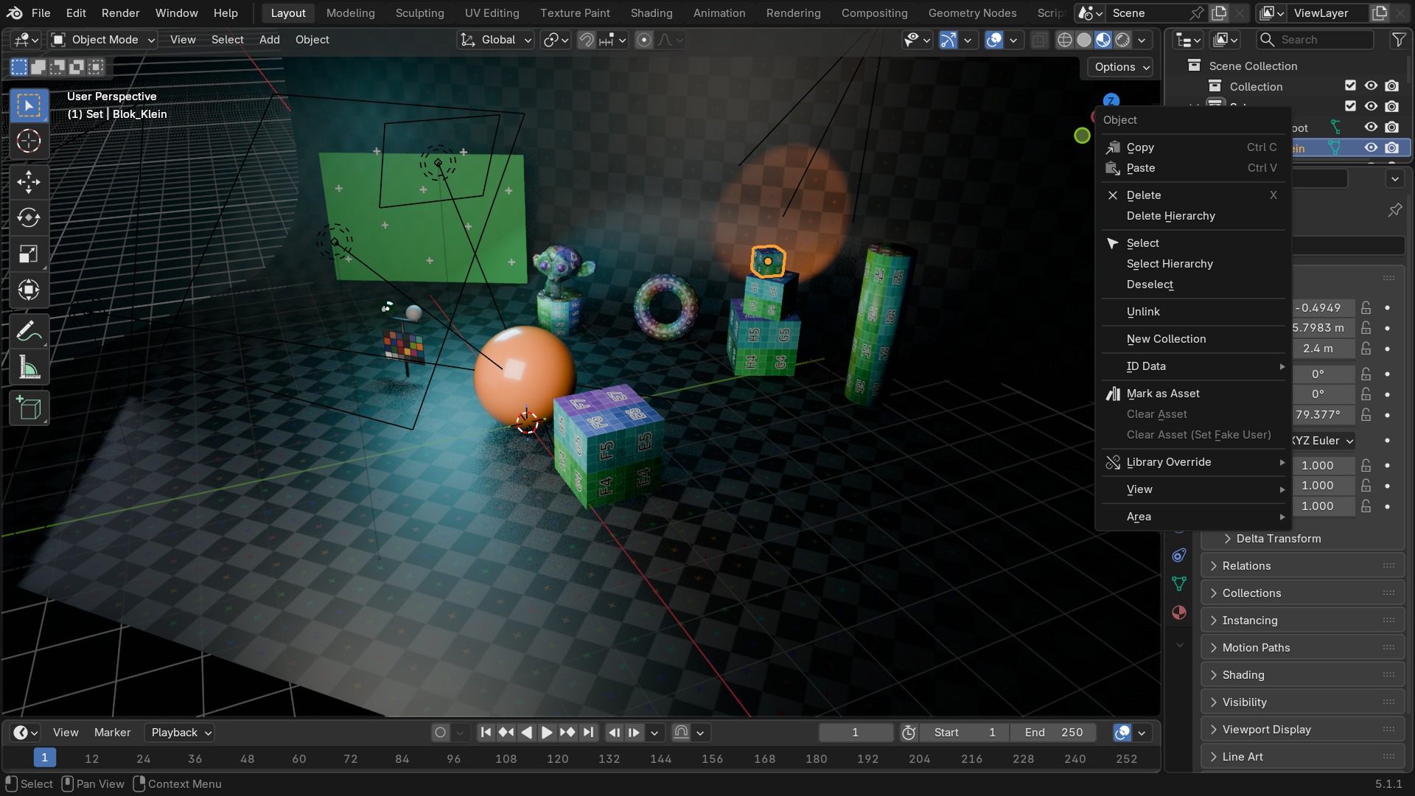Activate the Transform tool

point(29,290)
